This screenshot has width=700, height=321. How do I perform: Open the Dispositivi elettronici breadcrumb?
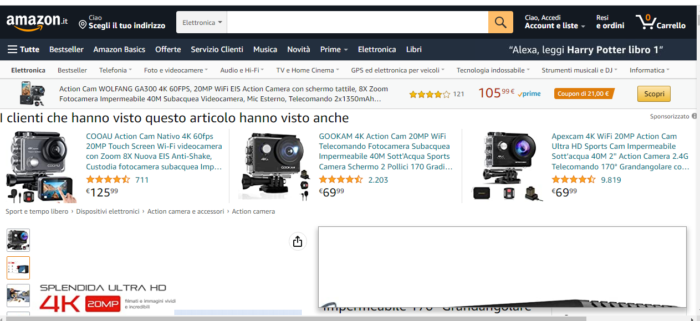point(108,211)
